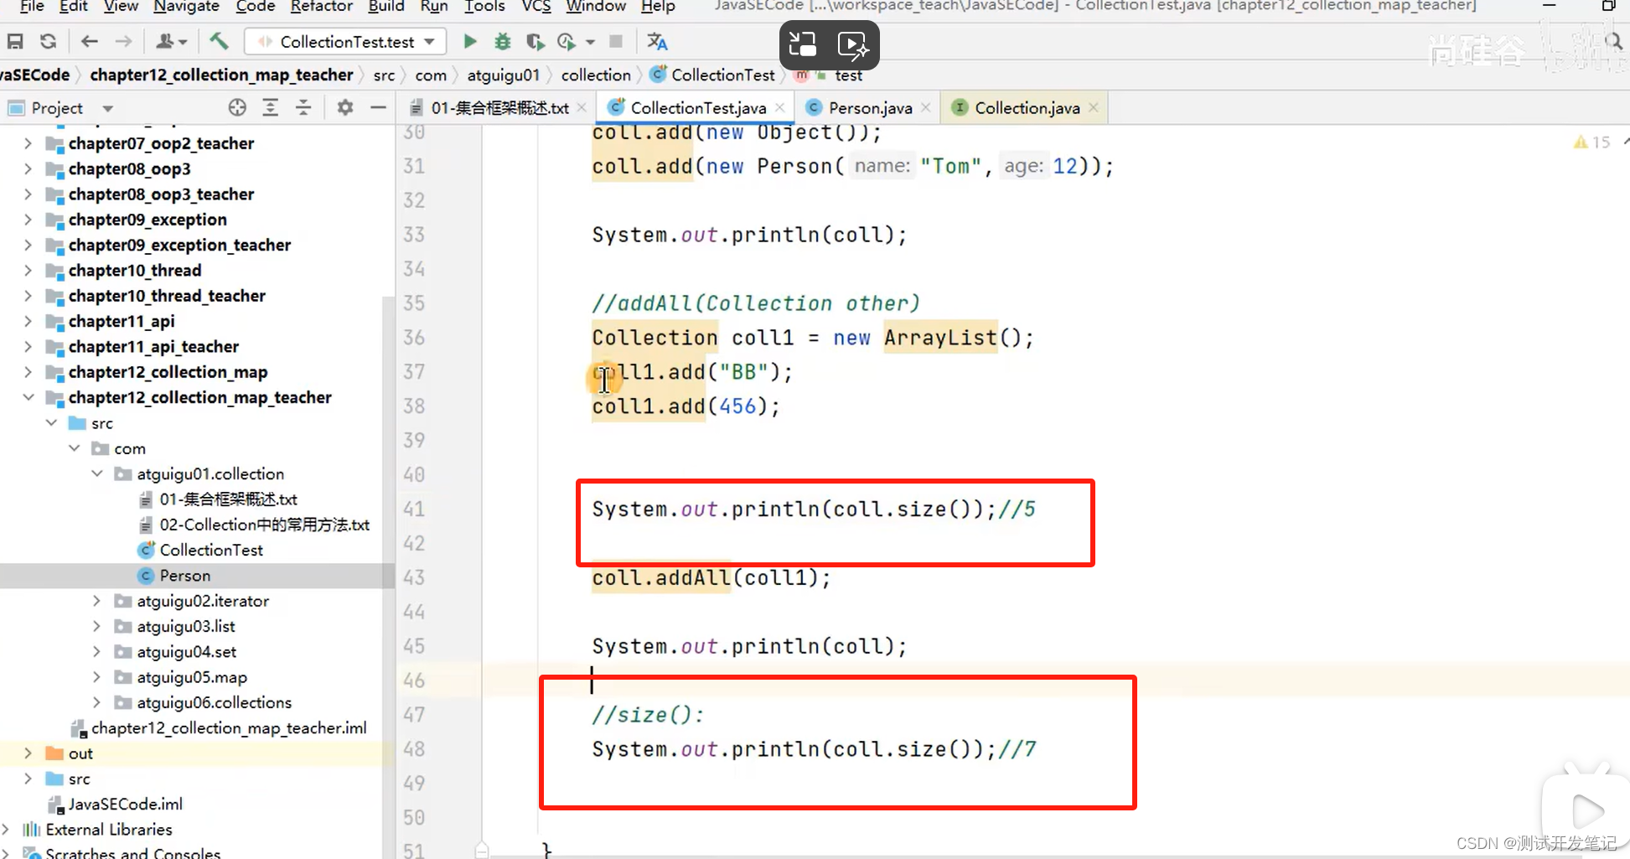Click the profiler run icon
This screenshot has width=1630, height=859.
pyautogui.click(x=567, y=41)
